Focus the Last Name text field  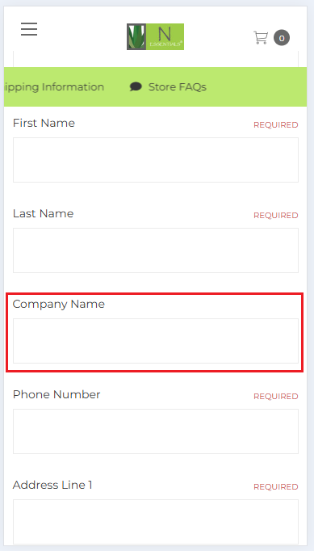(156, 250)
